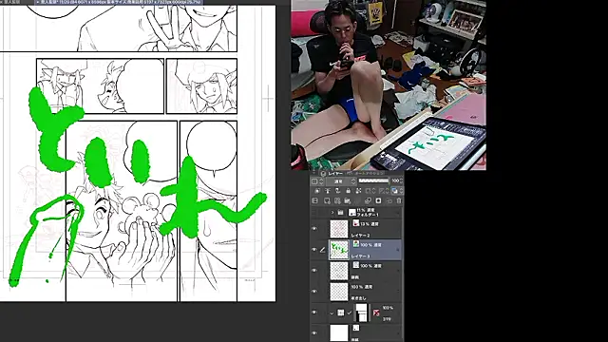Select the white paper layer thumbnail
Viewport: 608px width, 342px height.
pos(339,333)
